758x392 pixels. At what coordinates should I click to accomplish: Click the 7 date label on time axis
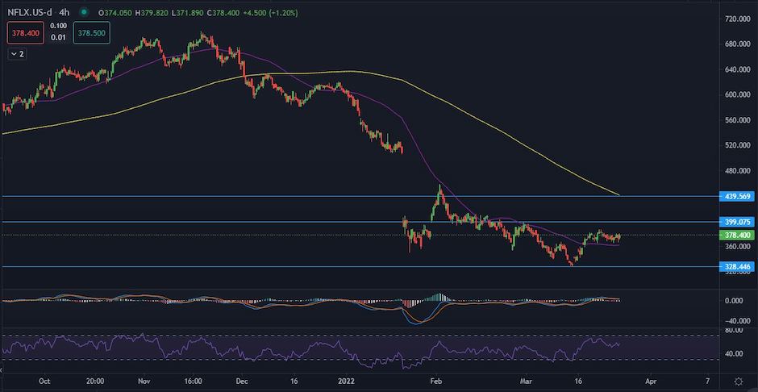pyautogui.click(x=706, y=381)
